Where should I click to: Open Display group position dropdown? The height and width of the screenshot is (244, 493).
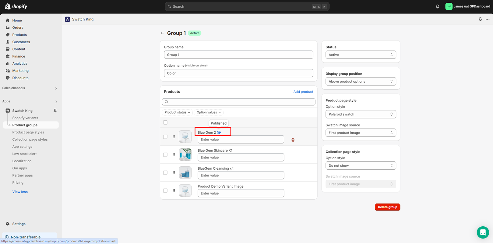(x=361, y=81)
